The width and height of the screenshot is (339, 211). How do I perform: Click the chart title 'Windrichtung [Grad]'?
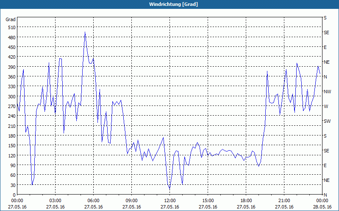(x=173, y=4)
